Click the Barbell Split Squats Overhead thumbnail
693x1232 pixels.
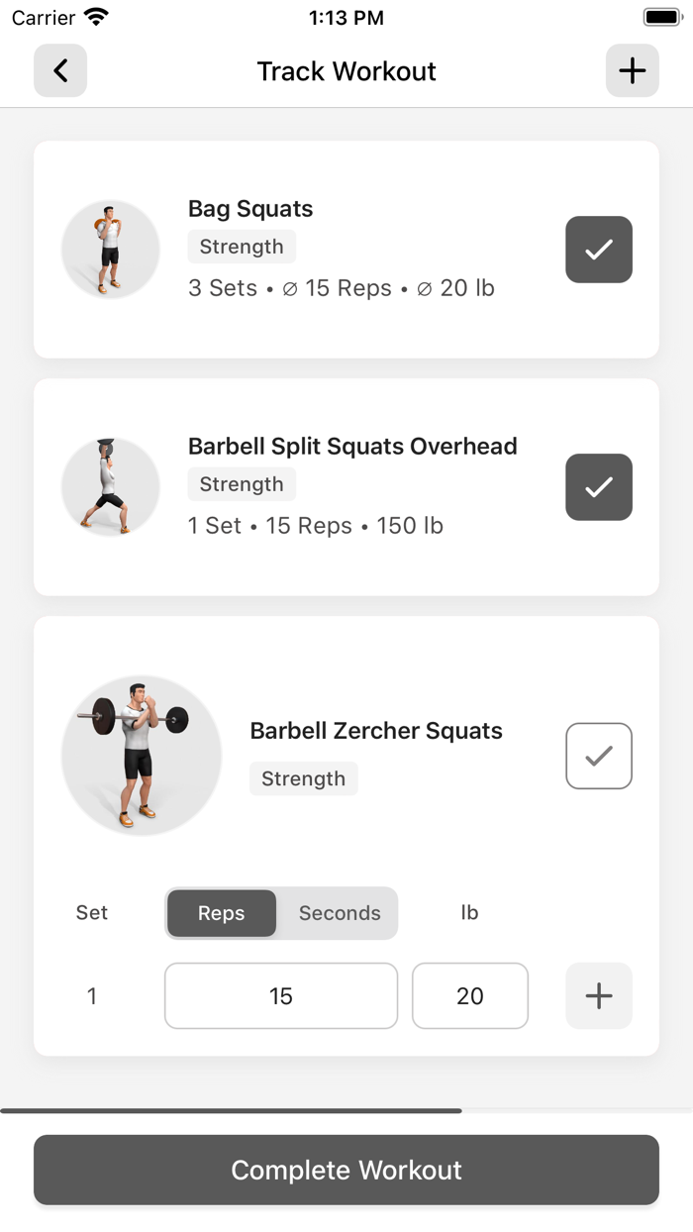click(110, 486)
